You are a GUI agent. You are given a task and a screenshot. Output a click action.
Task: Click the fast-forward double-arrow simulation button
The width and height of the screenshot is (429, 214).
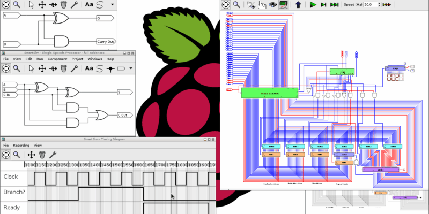click(334, 4)
